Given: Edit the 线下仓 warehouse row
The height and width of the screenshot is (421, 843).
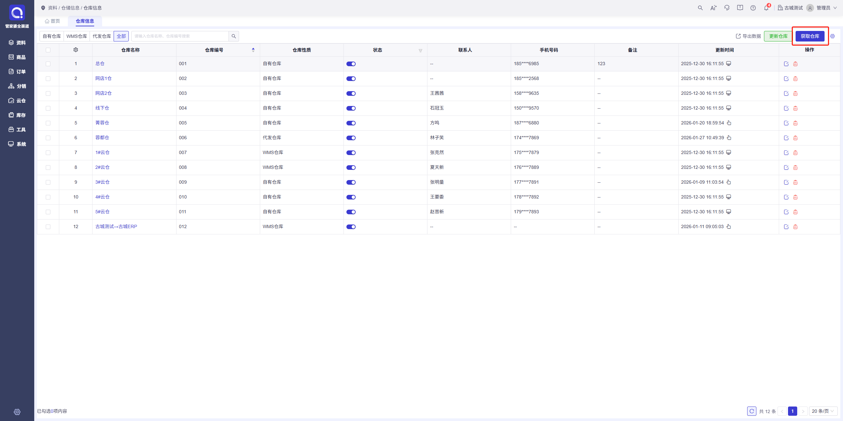Looking at the screenshot, I should pyautogui.click(x=786, y=108).
